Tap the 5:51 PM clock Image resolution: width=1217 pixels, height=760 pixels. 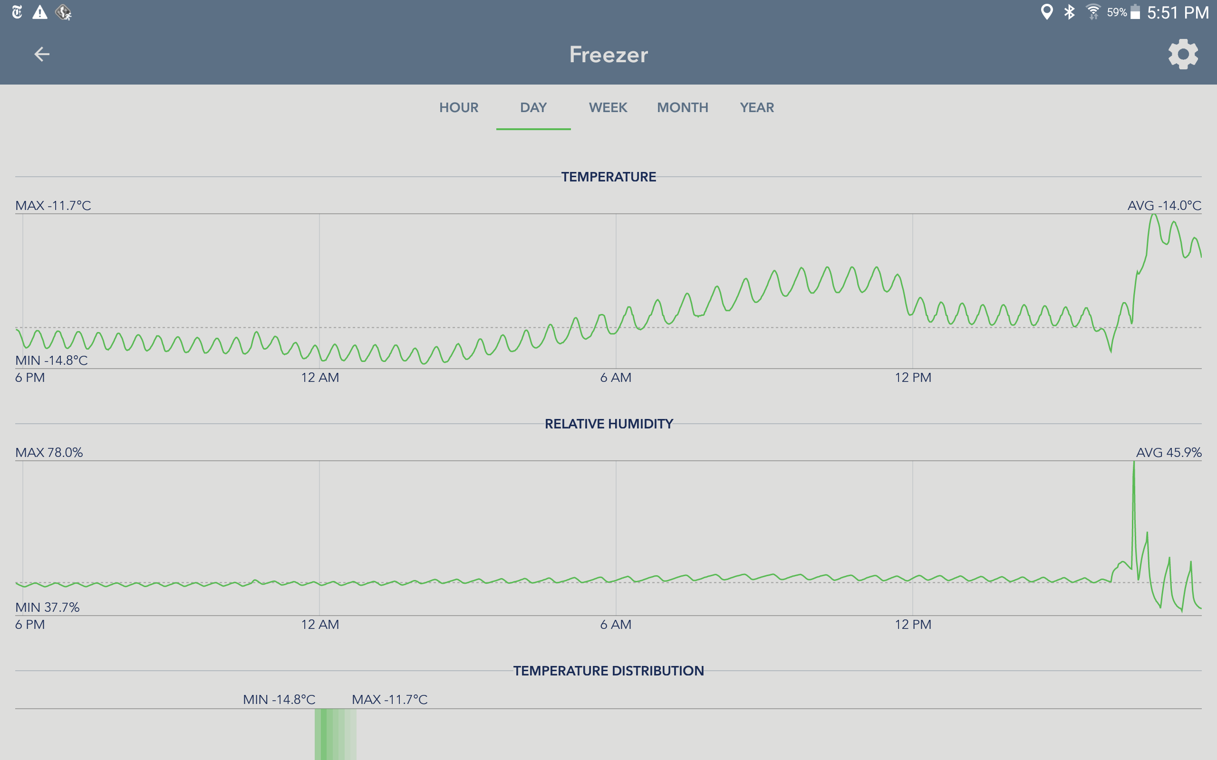(x=1178, y=12)
